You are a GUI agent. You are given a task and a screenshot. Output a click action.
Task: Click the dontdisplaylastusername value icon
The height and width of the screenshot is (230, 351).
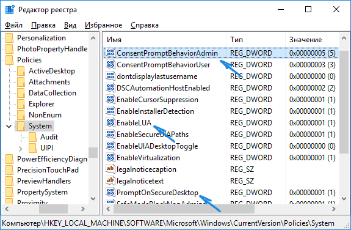pos(110,76)
